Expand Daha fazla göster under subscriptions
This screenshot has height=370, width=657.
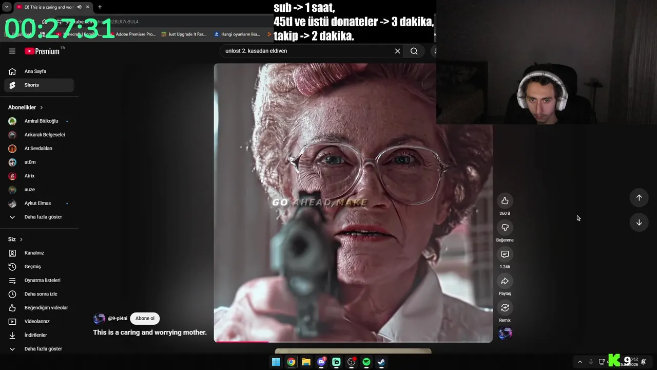coord(39,217)
